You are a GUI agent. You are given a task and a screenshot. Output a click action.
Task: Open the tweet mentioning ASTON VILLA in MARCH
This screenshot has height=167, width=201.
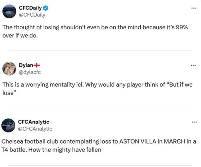pos(98,142)
